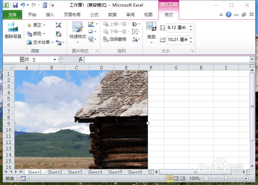Click the Crop (裁剪) tool
This screenshot has height=185, width=258.
(151, 30)
